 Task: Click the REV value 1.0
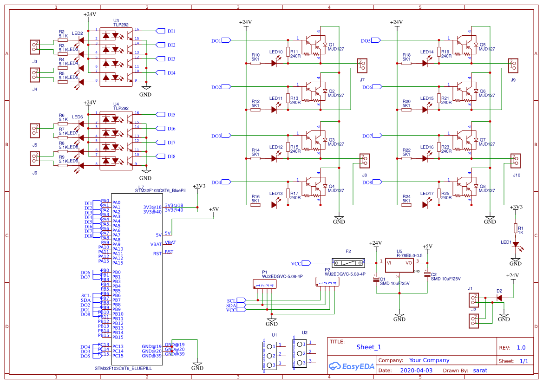(522, 347)
